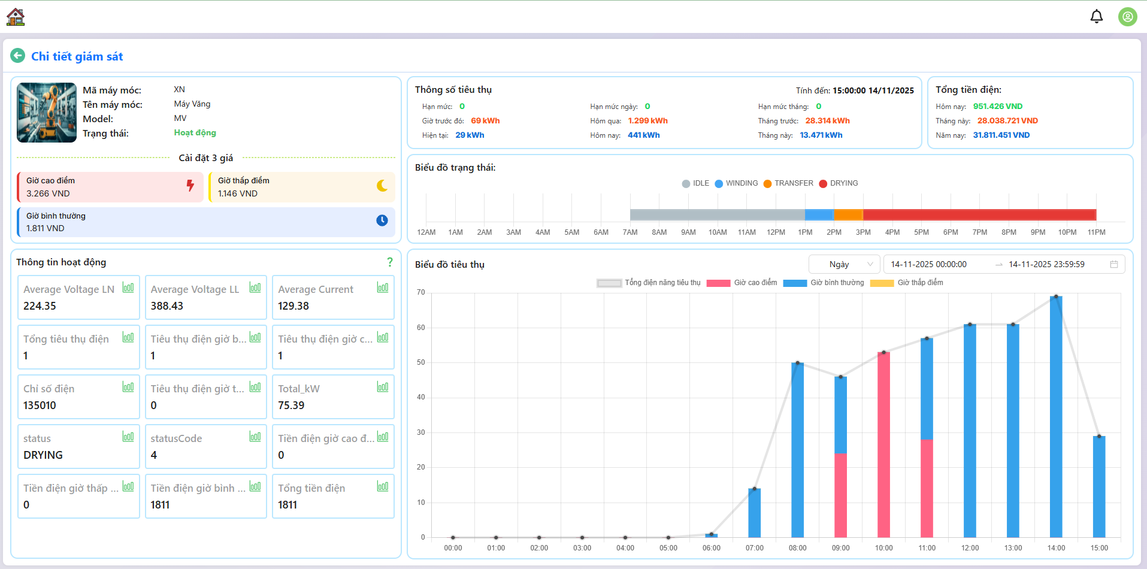Click calendar icon in date range picker
1147x569 pixels.
click(x=1114, y=264)
